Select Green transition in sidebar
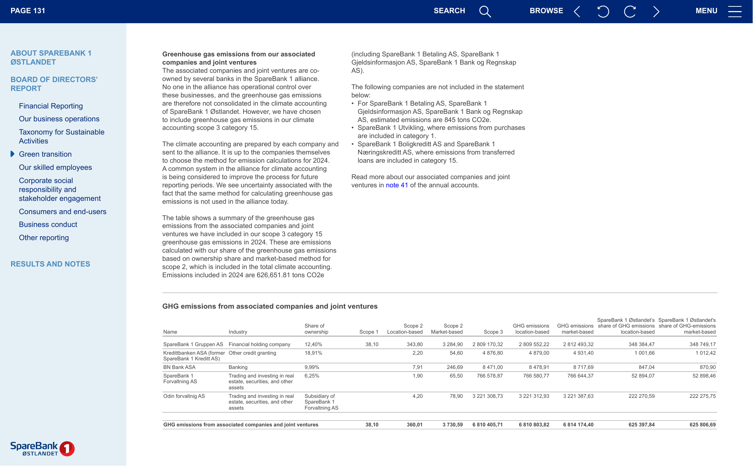This screenshot has width=753, height=466. click(x=45, y=154)
